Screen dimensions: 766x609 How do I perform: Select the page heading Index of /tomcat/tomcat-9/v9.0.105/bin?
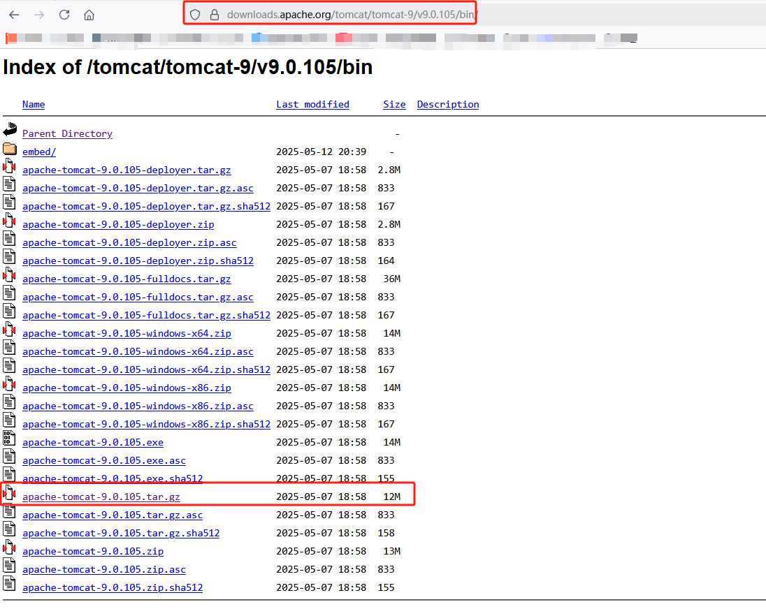(187, 67)
